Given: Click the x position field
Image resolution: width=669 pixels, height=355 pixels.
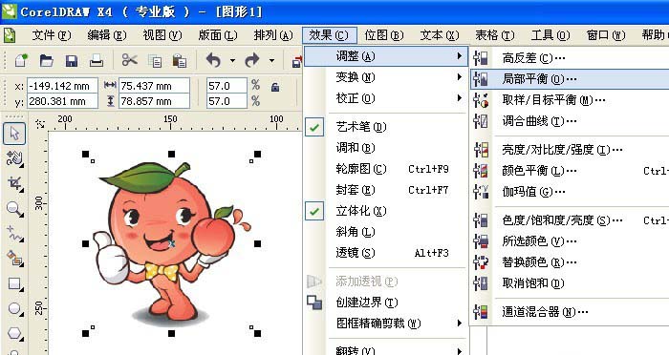Looking at the screenshot, I should click(x=63, y=86).
